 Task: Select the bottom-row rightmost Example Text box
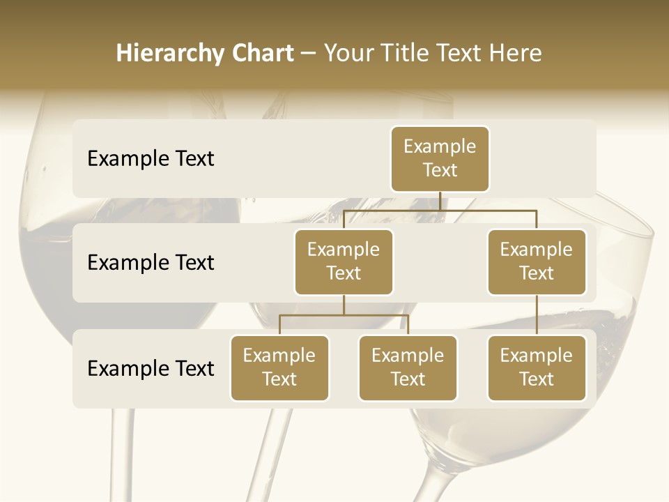click(537, 368)
